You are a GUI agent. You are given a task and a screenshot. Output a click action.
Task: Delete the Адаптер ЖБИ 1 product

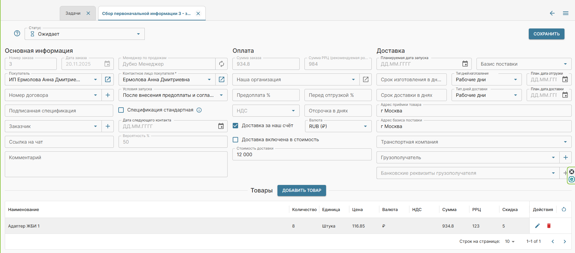tap(549, 226)
